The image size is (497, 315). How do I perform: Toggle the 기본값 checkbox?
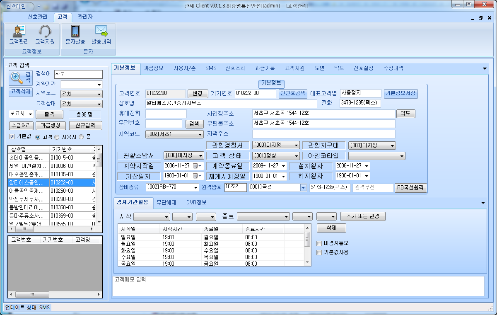click(12, 137)
